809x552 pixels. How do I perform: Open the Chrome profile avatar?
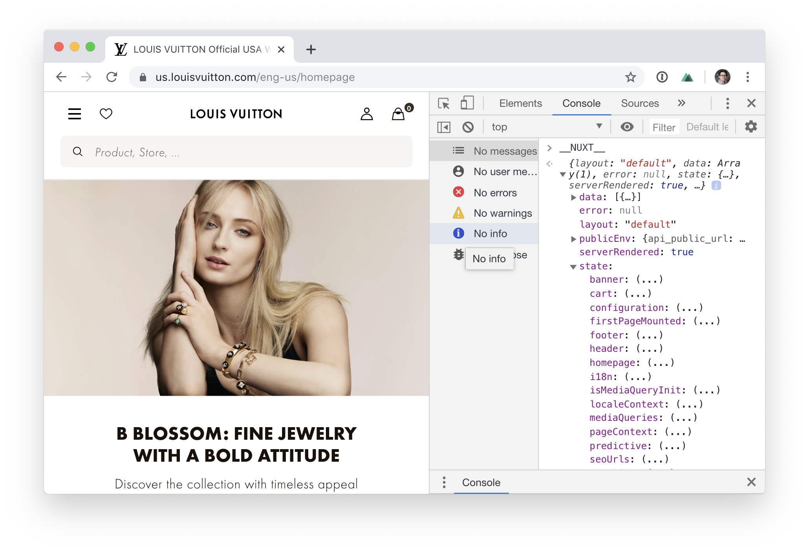(723, 77)
